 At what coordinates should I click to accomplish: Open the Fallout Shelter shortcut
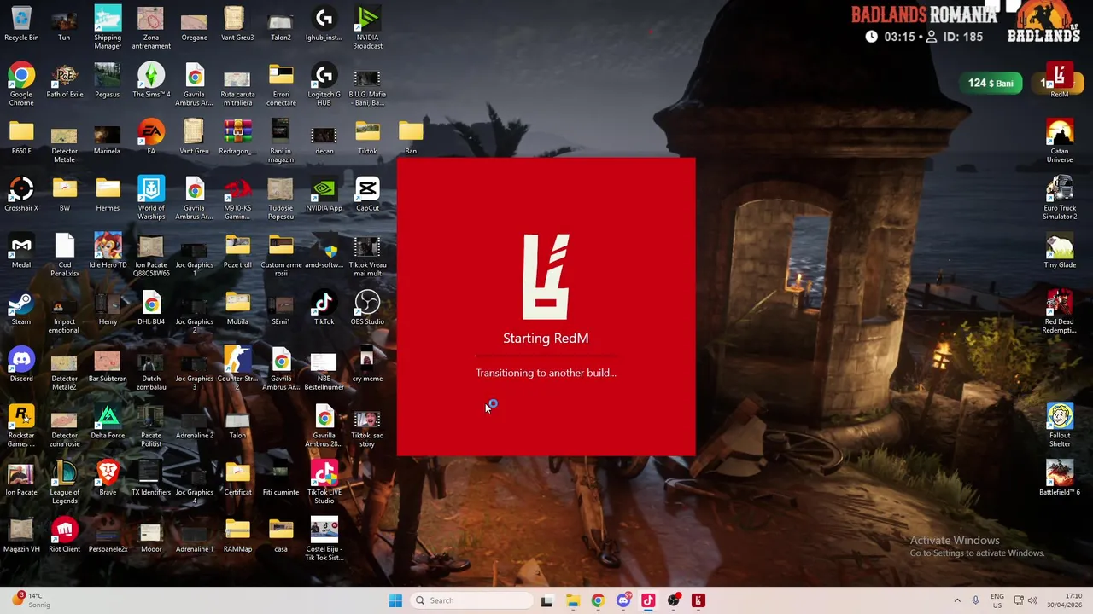click(1060, 426)
